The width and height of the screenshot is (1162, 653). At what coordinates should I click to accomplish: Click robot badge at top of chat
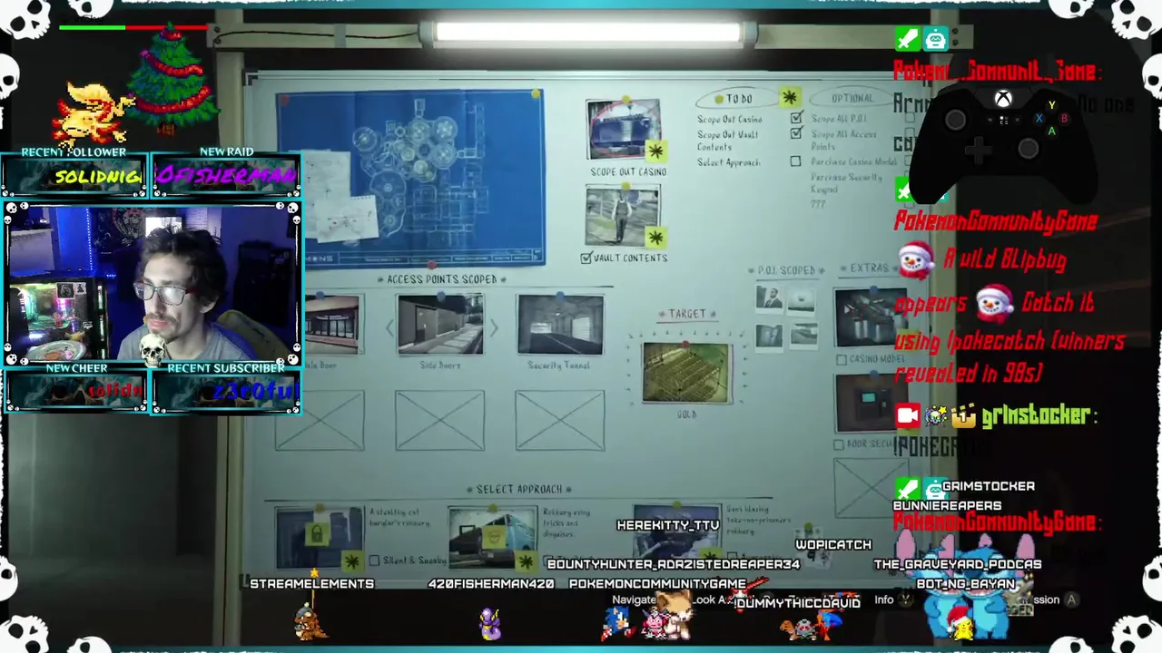coord(936,39)
